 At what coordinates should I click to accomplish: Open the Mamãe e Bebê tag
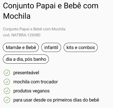(21, 48)
